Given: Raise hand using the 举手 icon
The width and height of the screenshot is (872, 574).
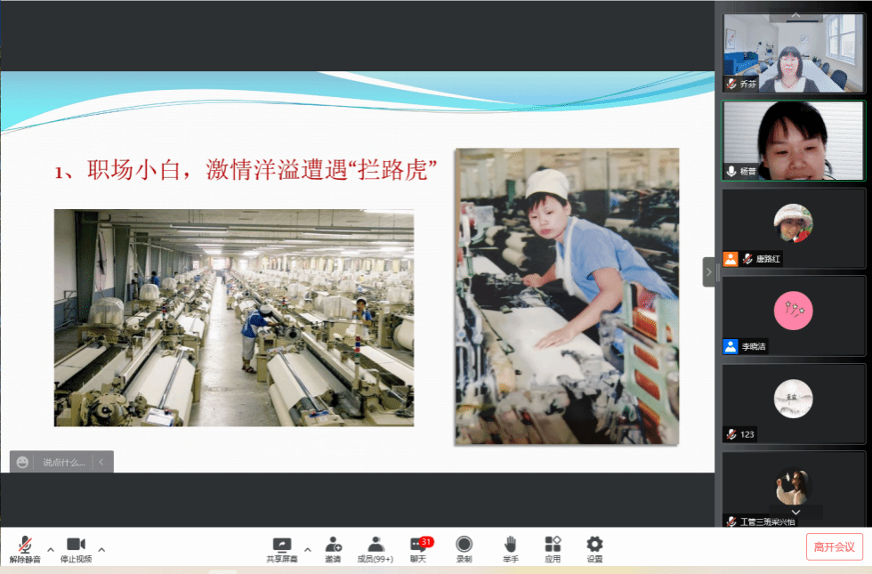Looking at the screenshot, I should click(x=510, y=546).
